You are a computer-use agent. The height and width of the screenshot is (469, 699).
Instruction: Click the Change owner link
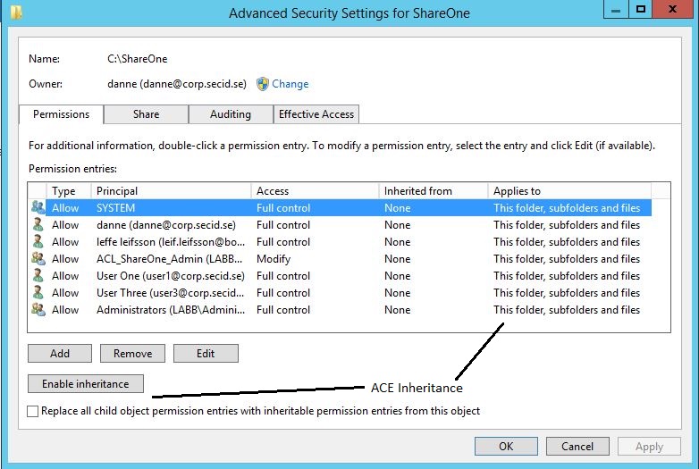click(x=291, y=84)
